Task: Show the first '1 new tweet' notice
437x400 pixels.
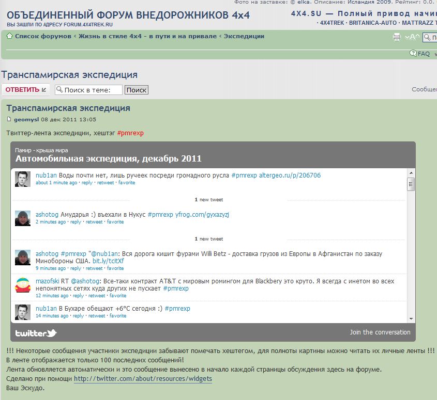Action: (209, 199)
